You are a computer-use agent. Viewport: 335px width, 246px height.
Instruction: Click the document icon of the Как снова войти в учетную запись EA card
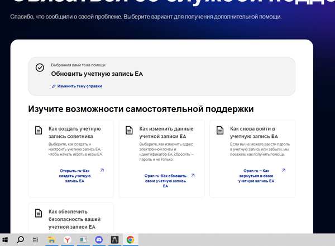220,130
